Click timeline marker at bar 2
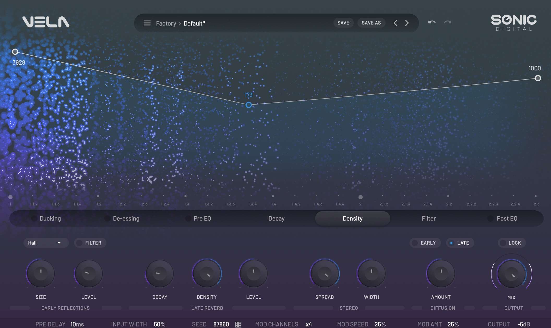 tap(360, 197)
